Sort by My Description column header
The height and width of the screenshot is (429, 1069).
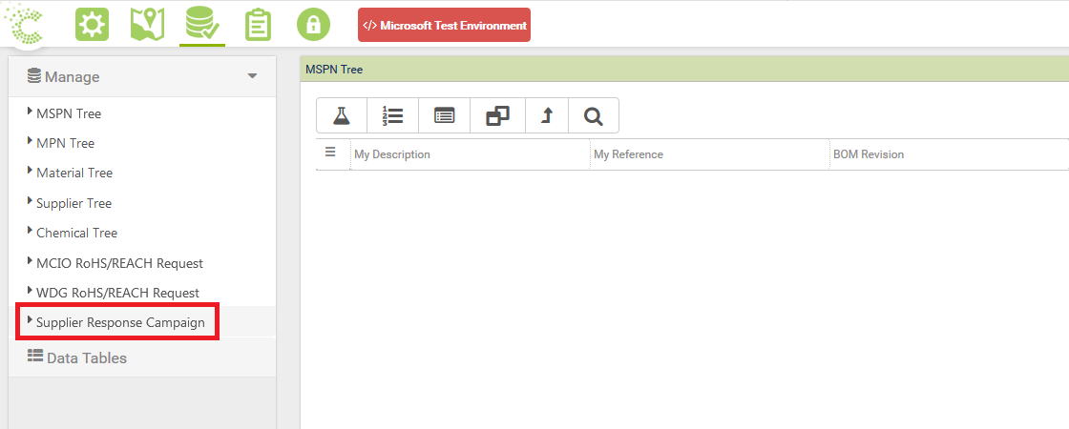[392, 154]
